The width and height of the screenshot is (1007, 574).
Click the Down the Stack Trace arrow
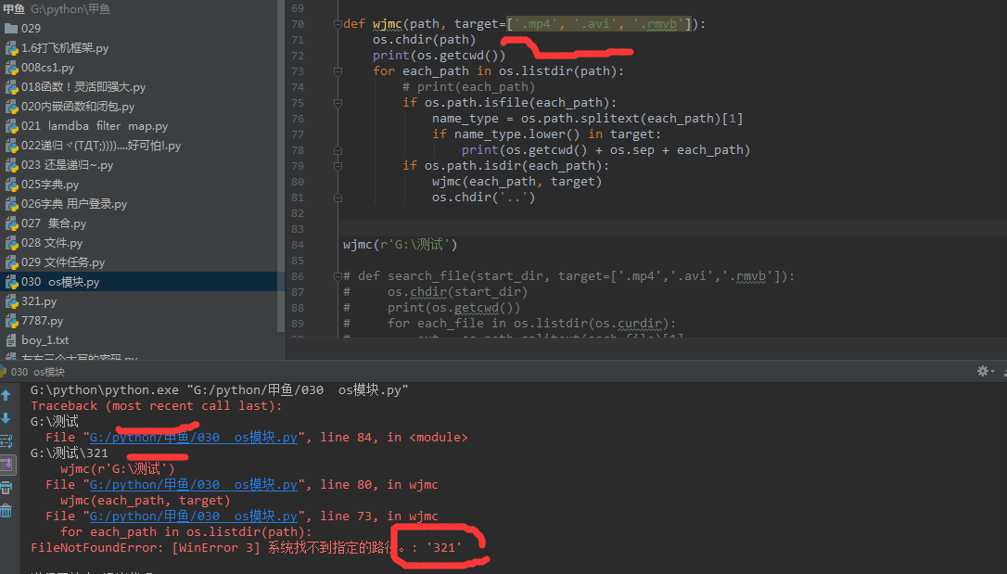point(6,418)
